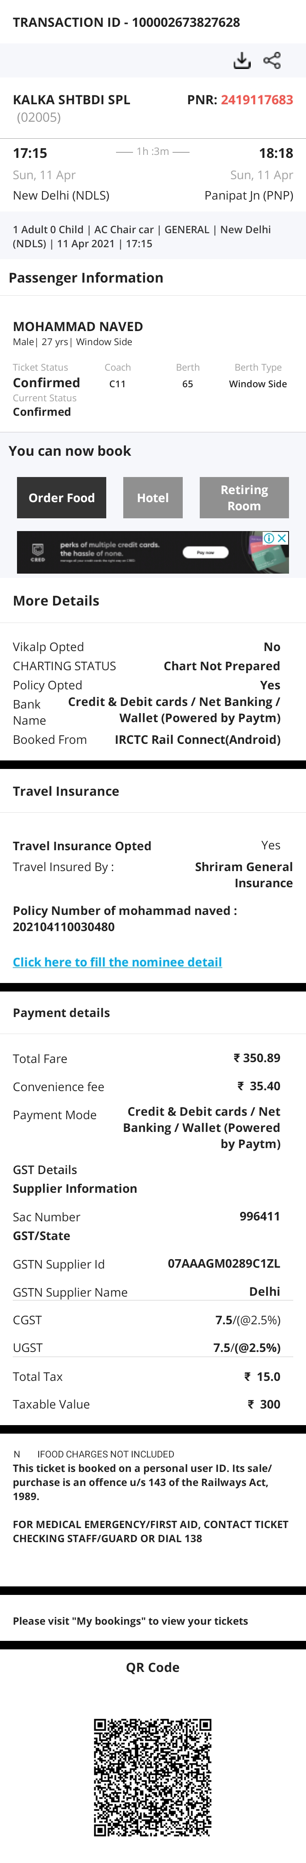The image size is (306, 1863).
Task: Close the CRED advertisement with the X icon
Action: click(x=282, y=538)
